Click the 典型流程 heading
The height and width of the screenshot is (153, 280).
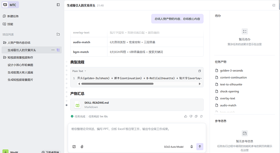click(x=78, y=62)
